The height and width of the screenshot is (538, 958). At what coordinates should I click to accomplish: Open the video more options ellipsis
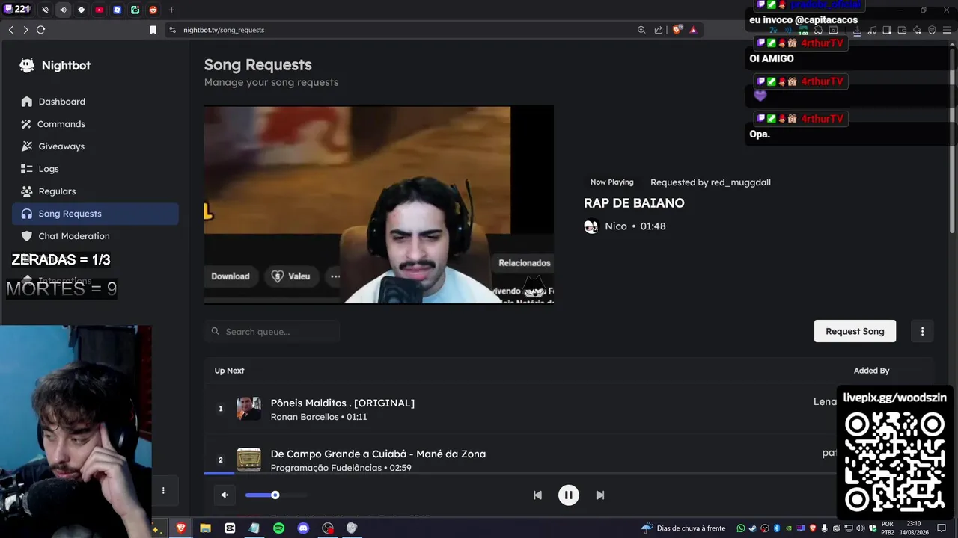335,276
